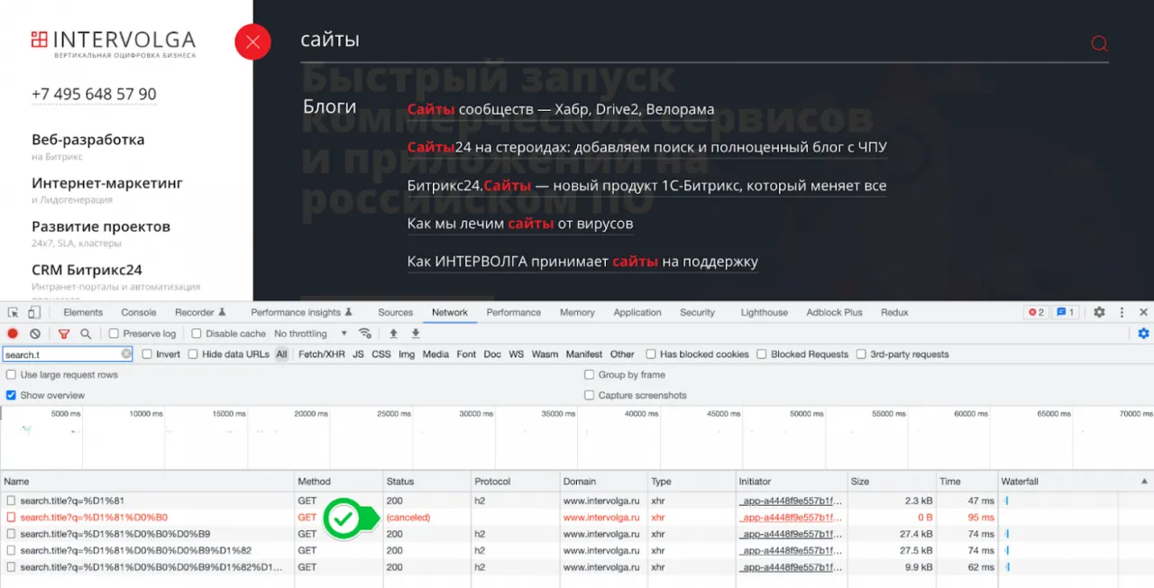Click the Waterfall column sort arrow
The image size is (1154, 588).
[1146, 482]
